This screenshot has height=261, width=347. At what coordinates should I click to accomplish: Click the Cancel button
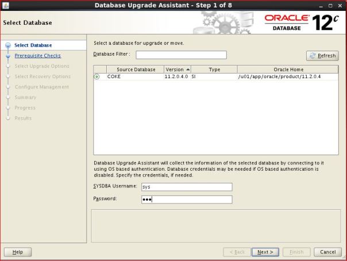tap(327, 252)
